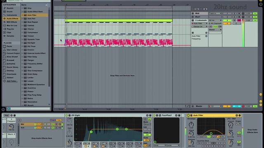Image resolution: width=264 pixels, height=148 pixels.
Task: Click filter point 2 in the EQ display
Action: coord(91,132)
